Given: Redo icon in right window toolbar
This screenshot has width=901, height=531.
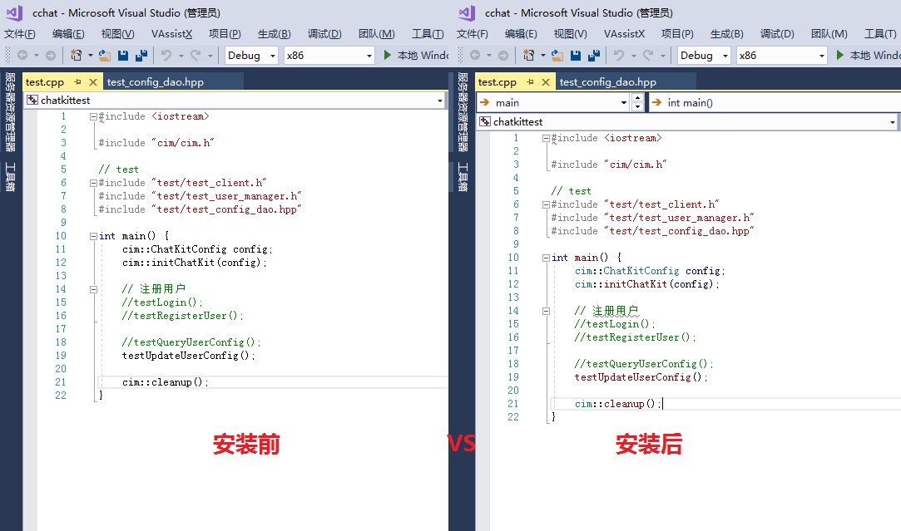Looking at the screenshot, I should point(648,55).
